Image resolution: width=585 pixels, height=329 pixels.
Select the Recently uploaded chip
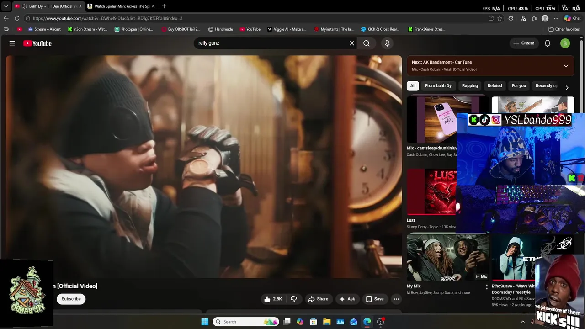pyautogui.click(x=546, y=85)
